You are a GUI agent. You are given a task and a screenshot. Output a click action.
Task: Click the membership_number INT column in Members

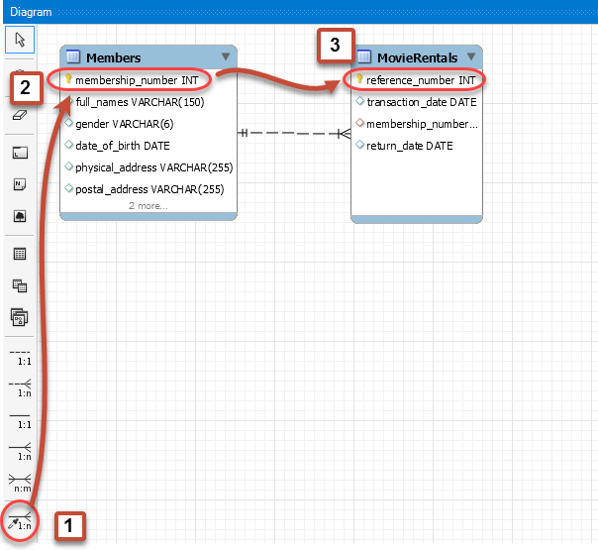137,79
